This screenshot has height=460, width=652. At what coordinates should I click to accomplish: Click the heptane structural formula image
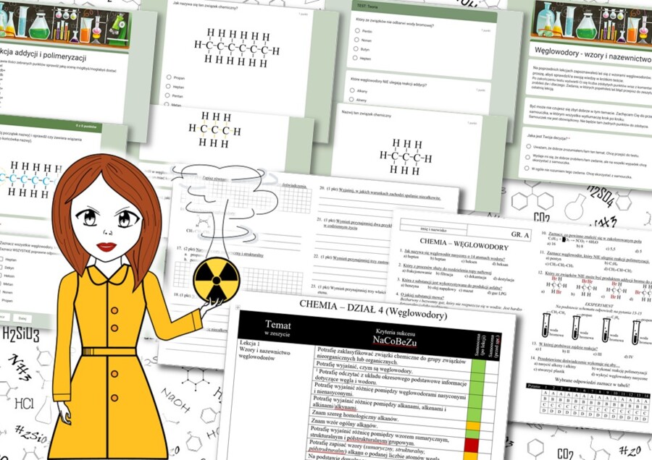pos(235,47)
